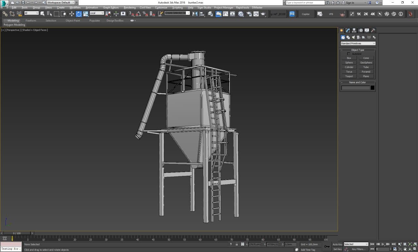Click the Select and Link chain icon
Viewport: 418px width, 252px height.
click(5, 14)
